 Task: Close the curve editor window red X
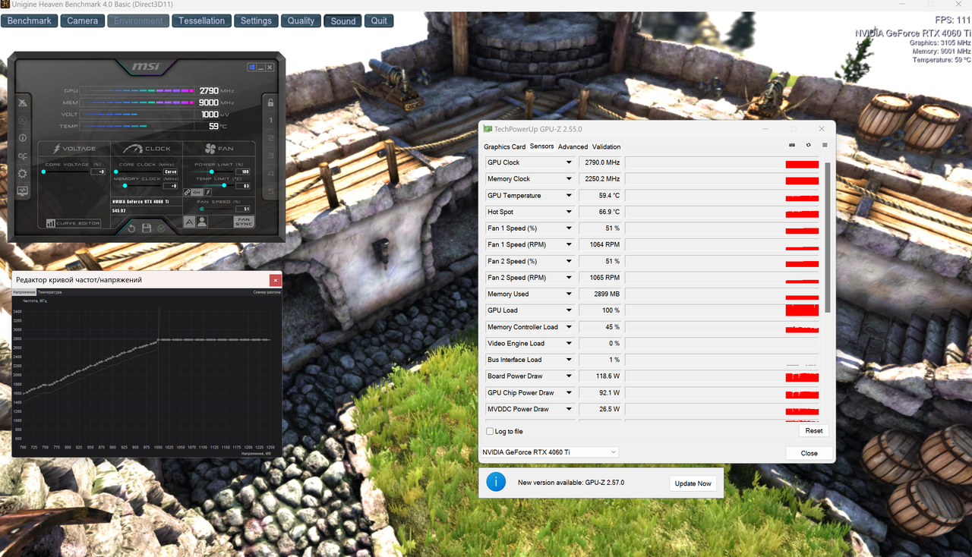275,280
